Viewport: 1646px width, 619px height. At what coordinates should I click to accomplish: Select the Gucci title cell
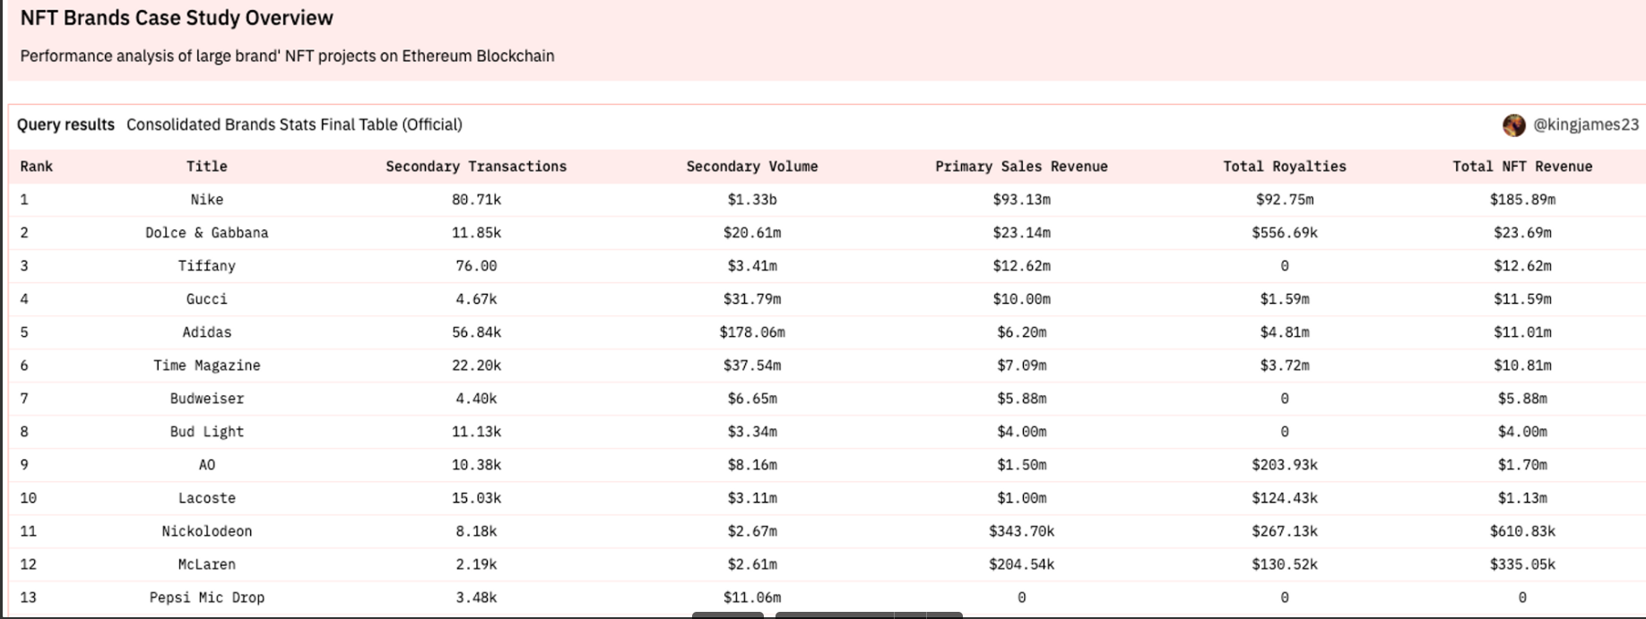pyautogui.click(x=207, y=299)
